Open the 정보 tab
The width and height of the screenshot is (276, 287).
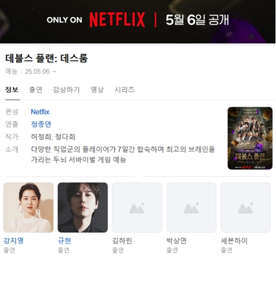(x=12, y=90)
